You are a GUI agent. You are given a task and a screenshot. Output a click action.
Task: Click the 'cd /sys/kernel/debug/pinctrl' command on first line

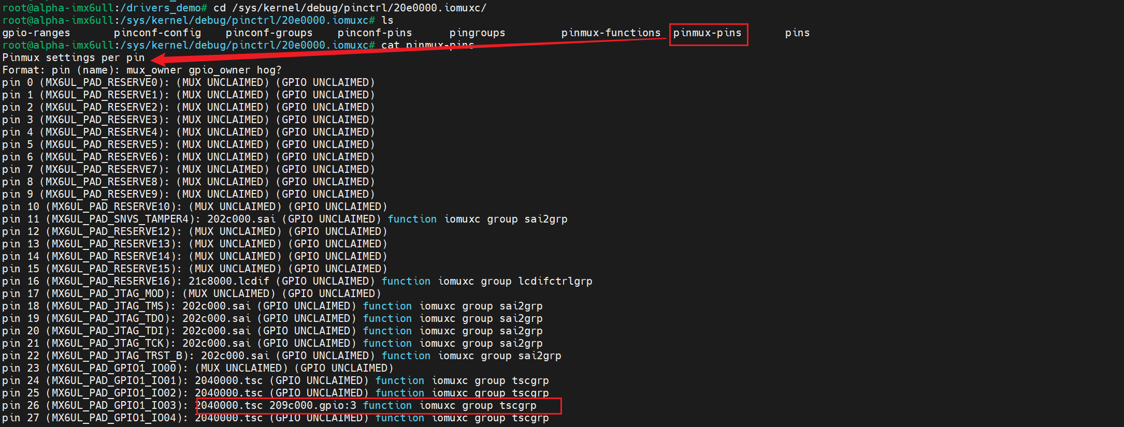tap(350, 8)
